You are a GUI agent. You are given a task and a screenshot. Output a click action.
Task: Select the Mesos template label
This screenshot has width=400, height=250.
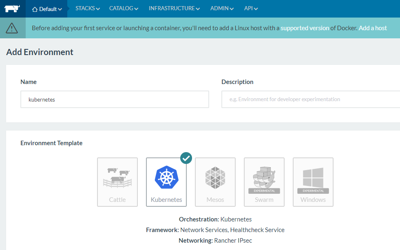[215, 200]
